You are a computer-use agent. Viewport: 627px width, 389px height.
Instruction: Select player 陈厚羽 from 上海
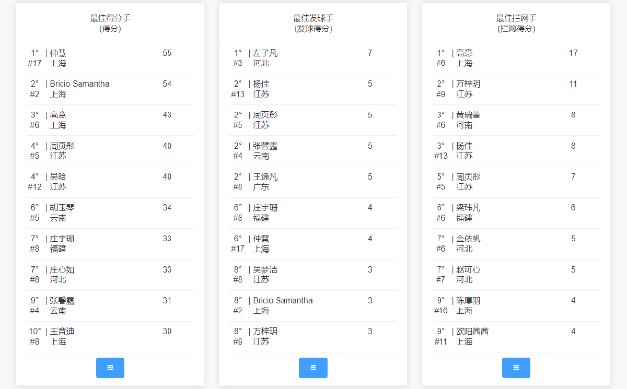coord(468,301)
